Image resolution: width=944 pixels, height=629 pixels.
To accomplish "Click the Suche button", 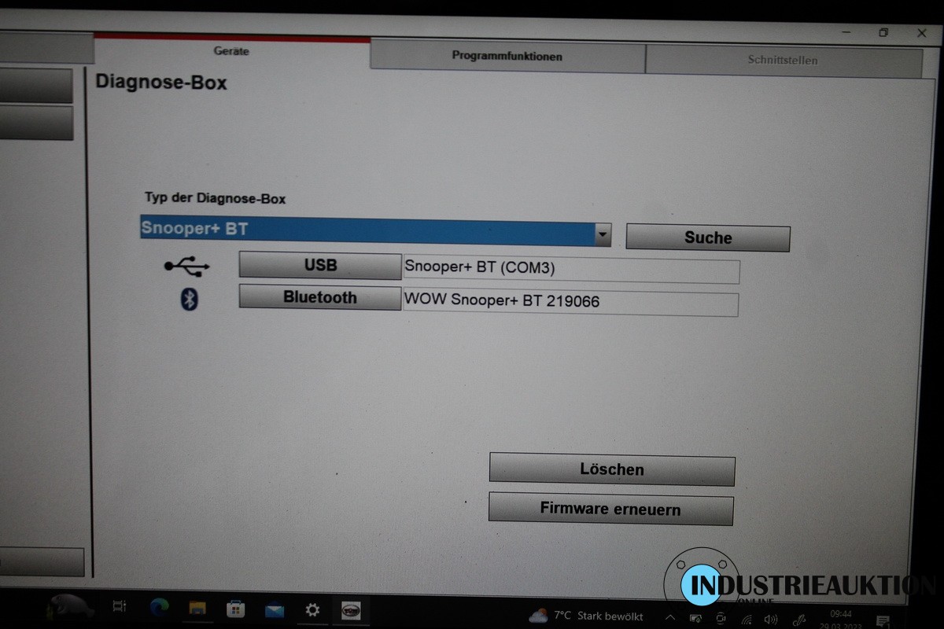I will click(x=707, y=238).
